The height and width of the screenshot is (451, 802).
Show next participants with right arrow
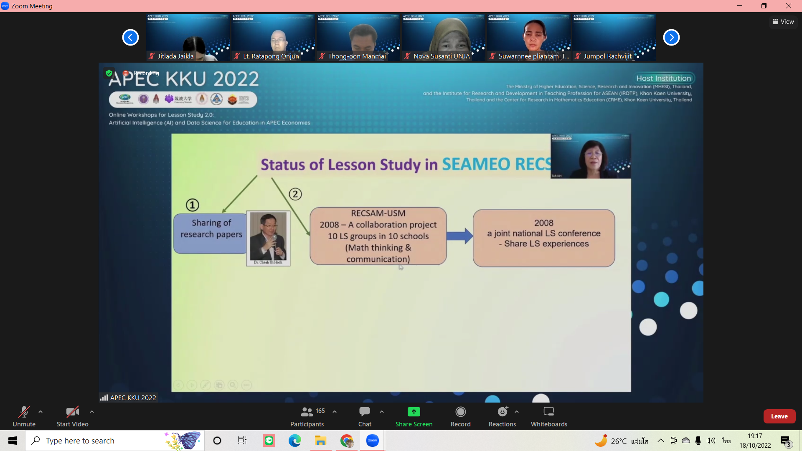click(x=671, y=38)
